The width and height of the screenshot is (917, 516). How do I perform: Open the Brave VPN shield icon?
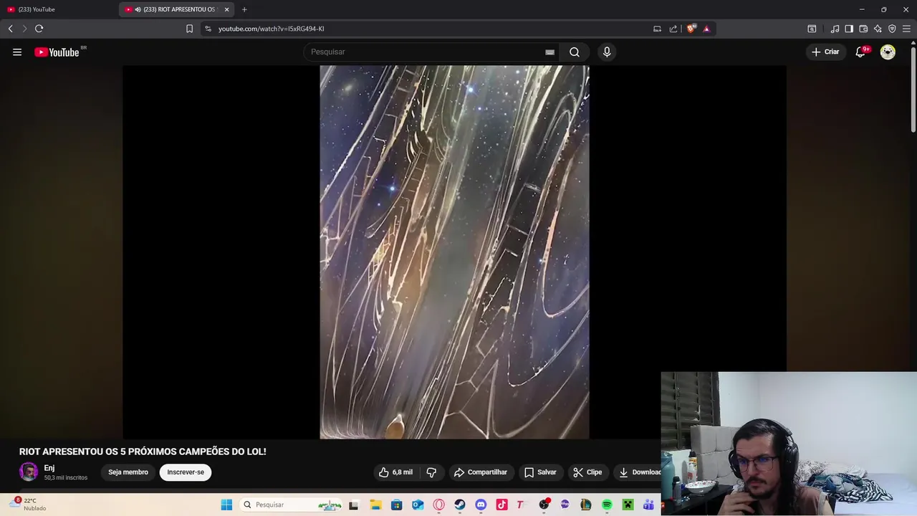[892, 29]
